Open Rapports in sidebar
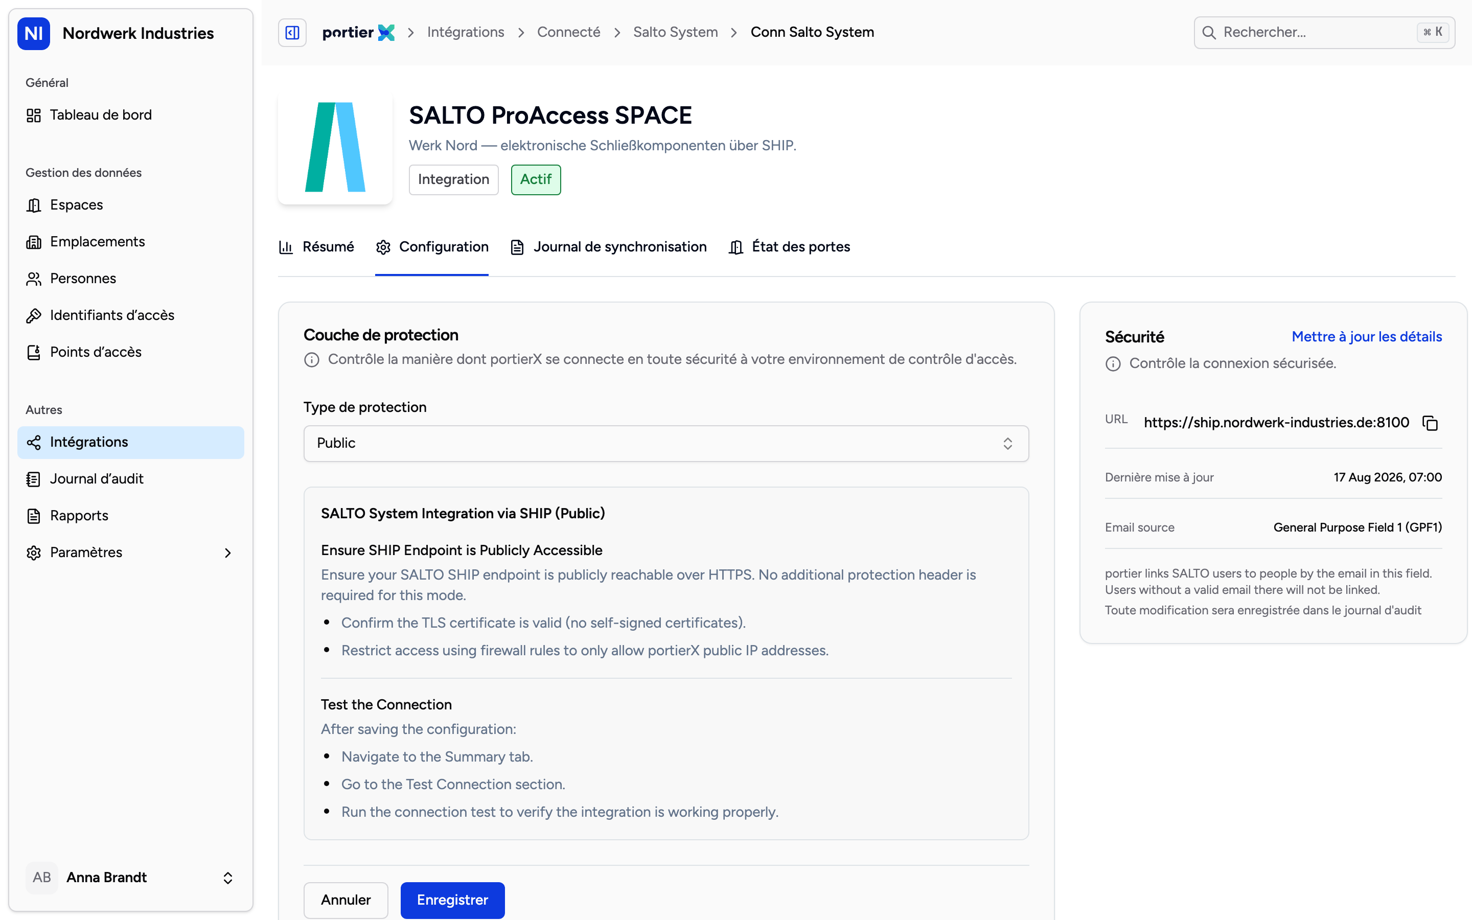The image size is (1472, 920). click(x=130, y=516)
